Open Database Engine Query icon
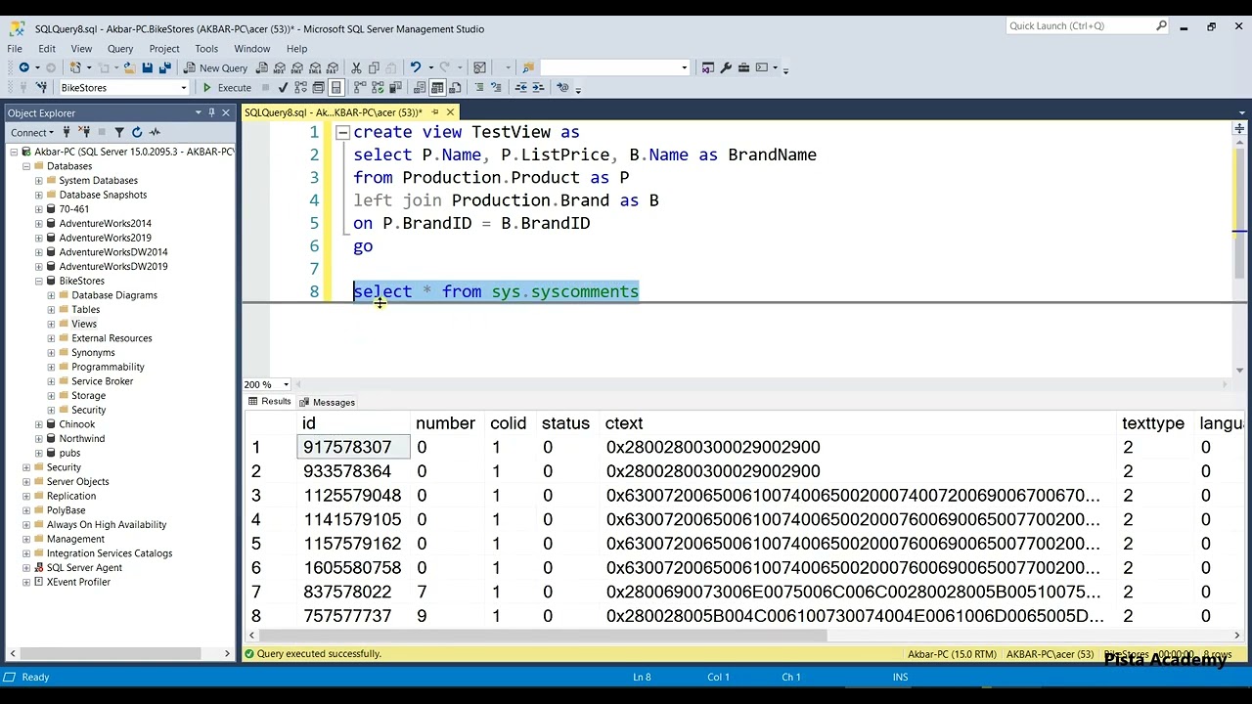The width and height of the screenshot is (1252, 704). click(262, 67)
